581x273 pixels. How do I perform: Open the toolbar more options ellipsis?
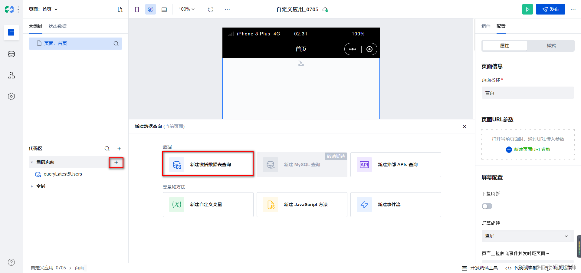pos(227,9)
